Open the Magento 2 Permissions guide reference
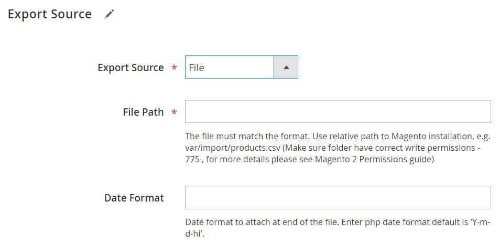The image size is (500, 246). point(373,159)
